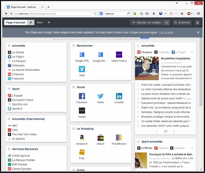
Task: Open the Crédit Agricole link
Action: pyautogui.click(x=21, y=156)
